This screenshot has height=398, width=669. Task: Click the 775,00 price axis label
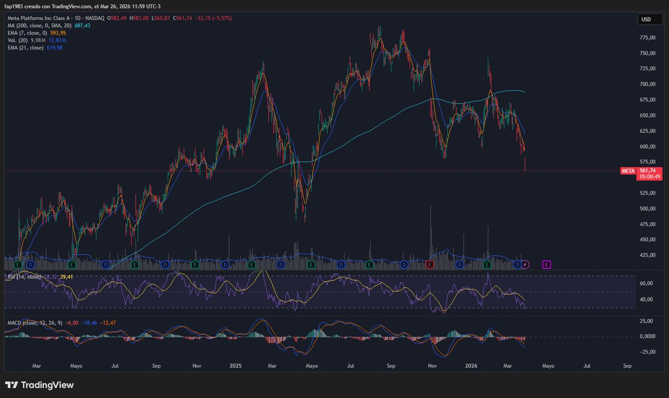tap(647, 38)
